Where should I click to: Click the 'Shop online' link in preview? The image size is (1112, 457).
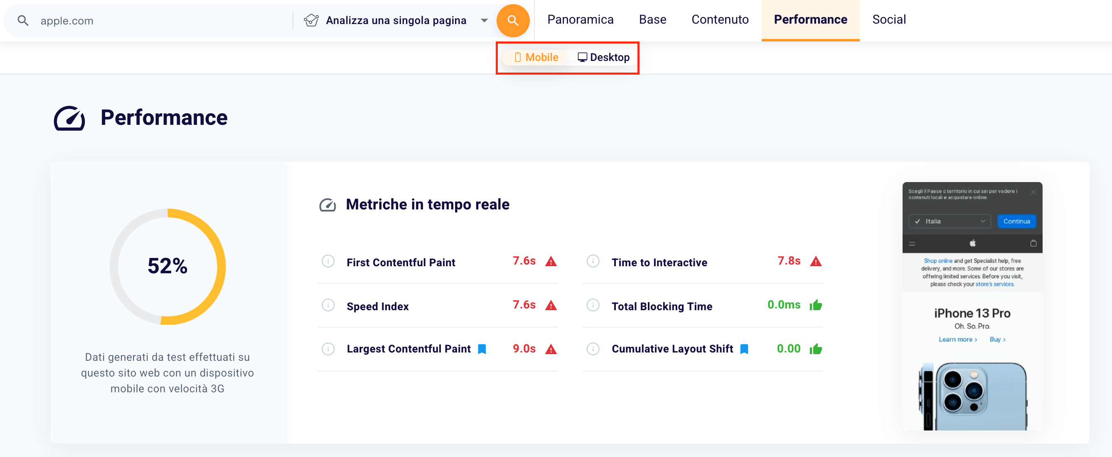tap(937, 260)
